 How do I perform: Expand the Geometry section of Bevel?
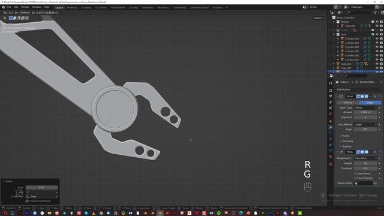(x=347, y=142)
